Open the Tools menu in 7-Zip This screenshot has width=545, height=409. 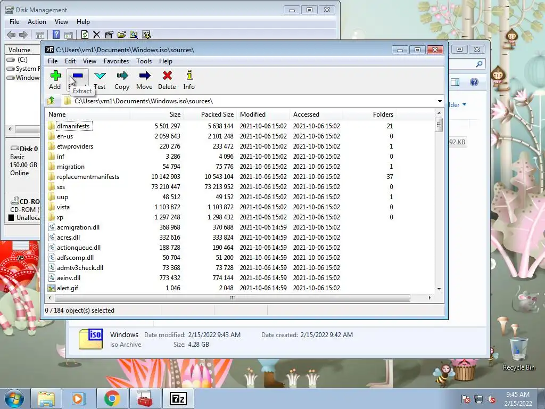pyautogui.click(x=144, y=61)
